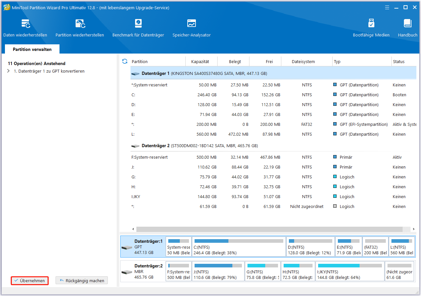Click GPT (EFI-Systempartition) type cell
The height and width of the screenshot is (296, 421).
pyautogui.click(x=364, y=125)
